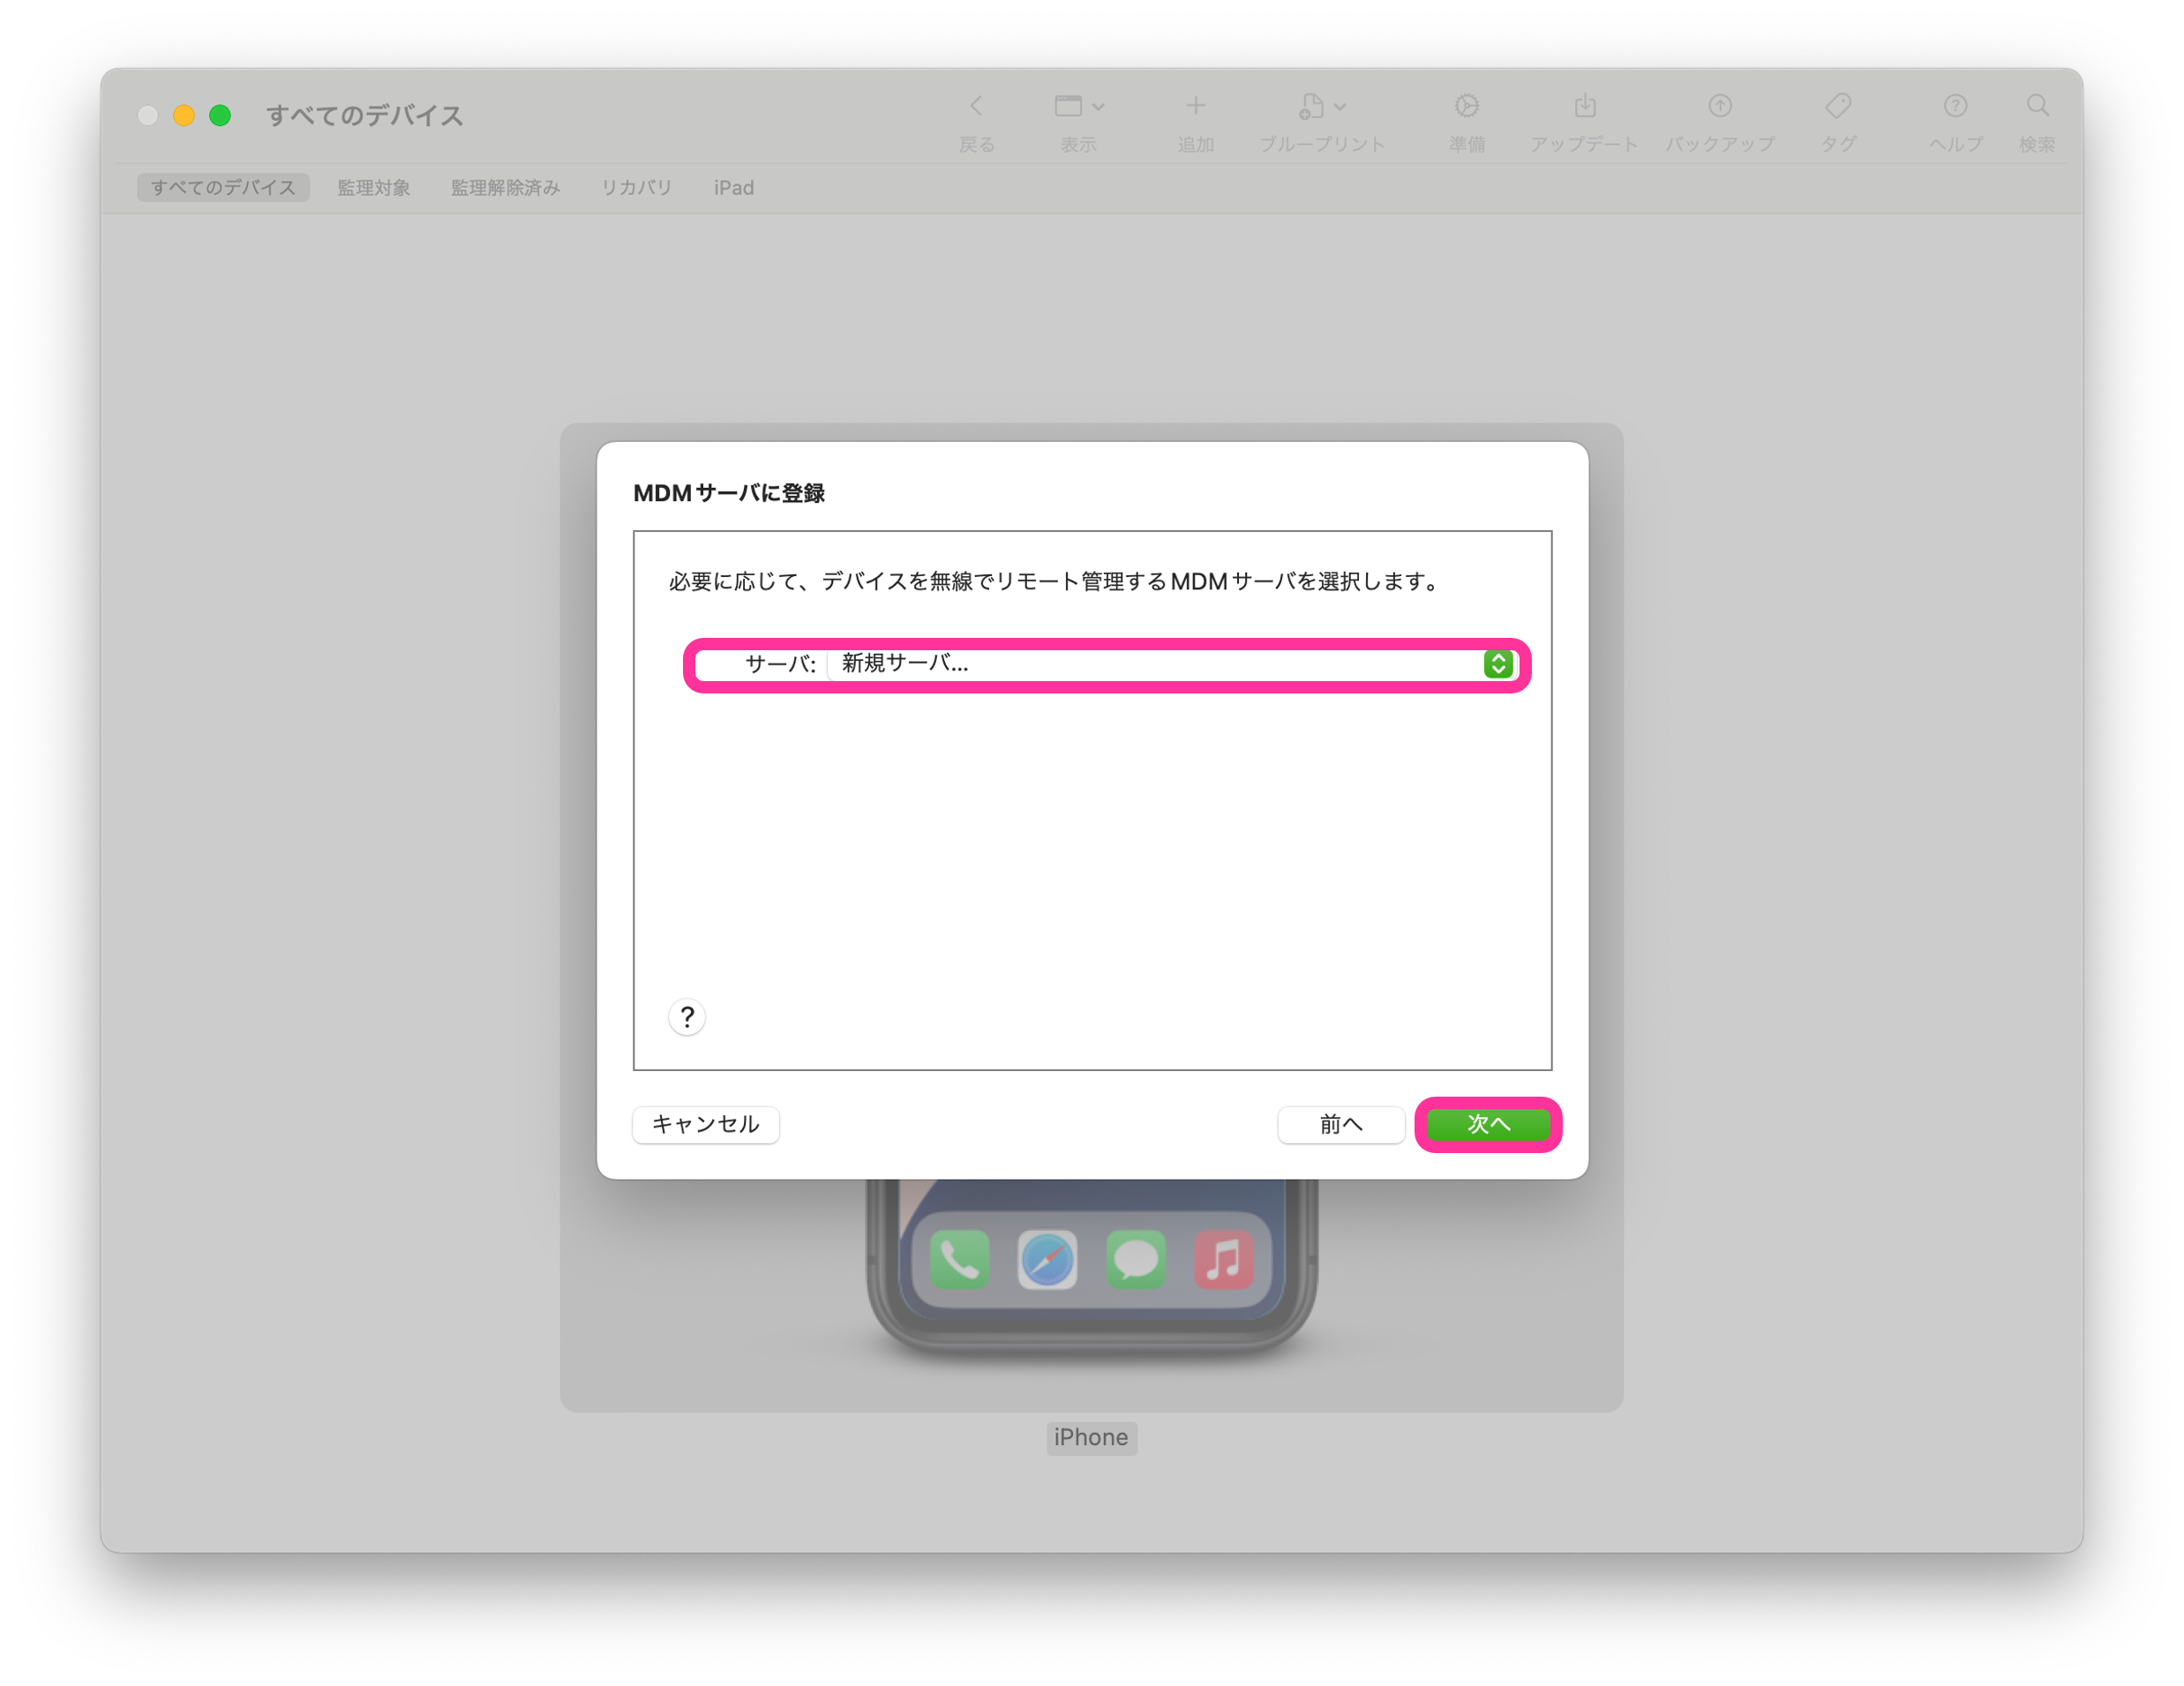Open the ヘルプ help toolbar icon
The height and width of the screenshot is (1686, 2184).
[1954, 106]
